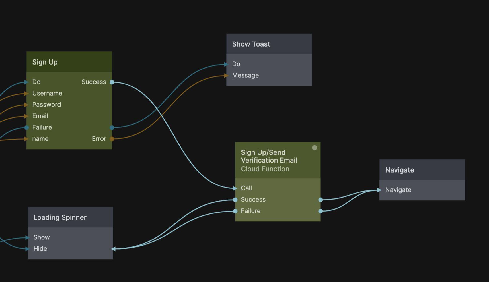
Task: Click the Error output port on Sign Up
Action: pos(112,139)
